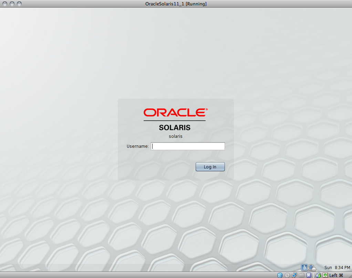Click the Sun 8:34 PM clock

(337, 267)
